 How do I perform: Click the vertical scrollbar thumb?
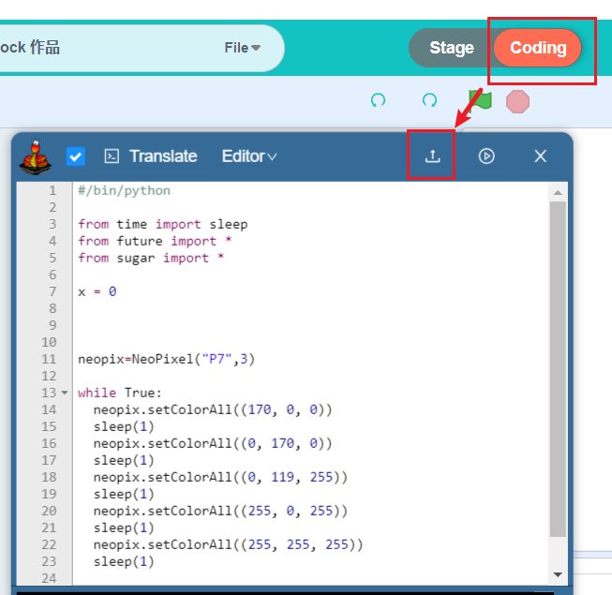[x=558, y=369]
